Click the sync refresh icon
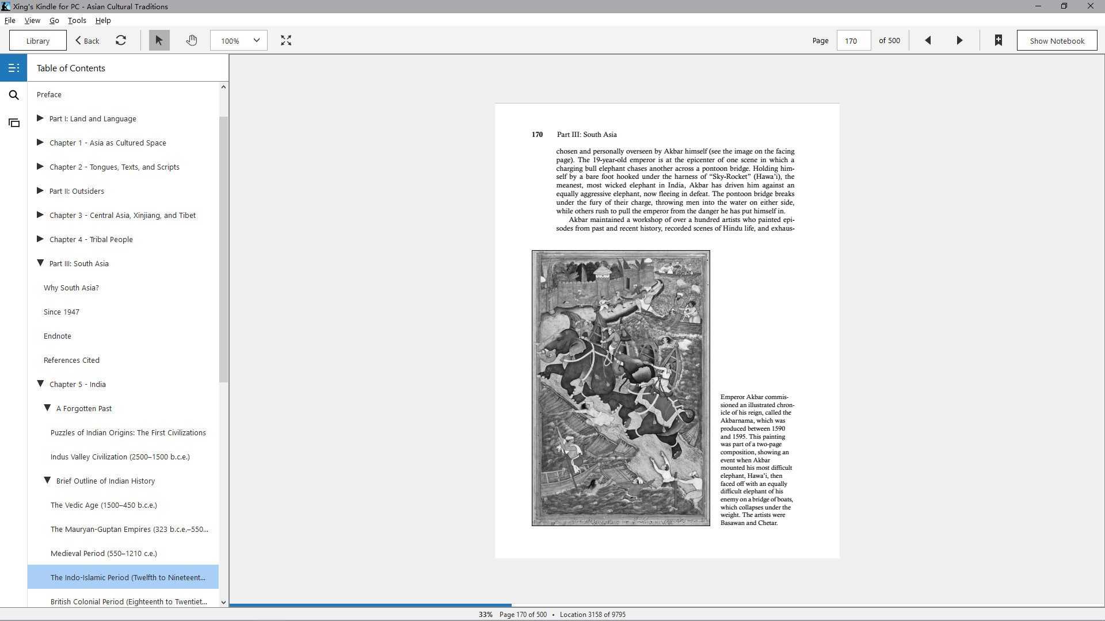The width and height of the screenshot is (1105, 621). tap(121, 40)
